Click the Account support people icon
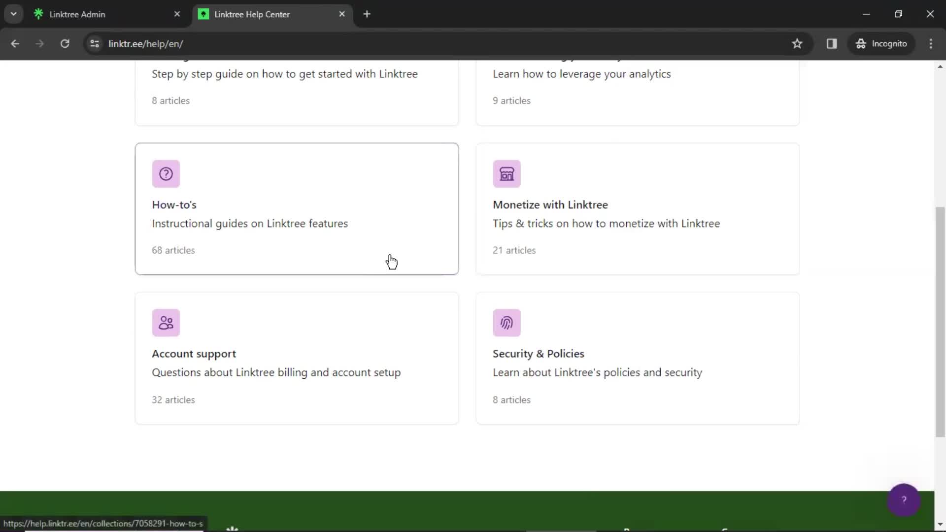Image resolution: width=946 pixels, height=532 pixels. 166,323
